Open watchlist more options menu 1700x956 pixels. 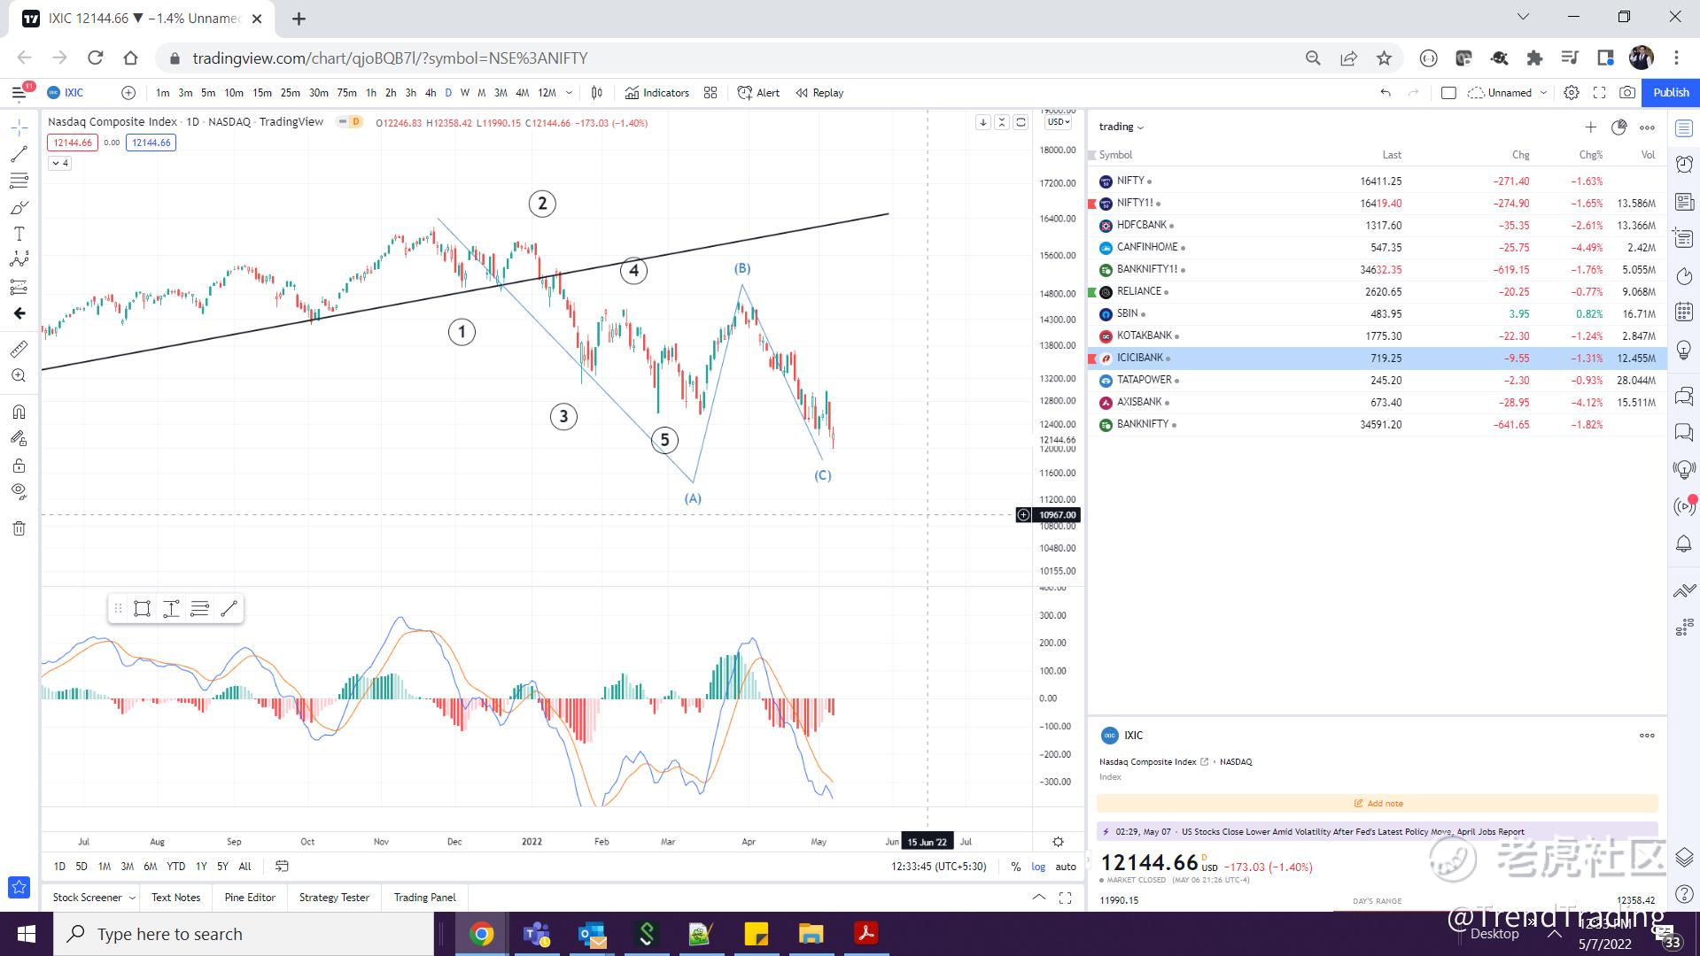point(1647,127)
